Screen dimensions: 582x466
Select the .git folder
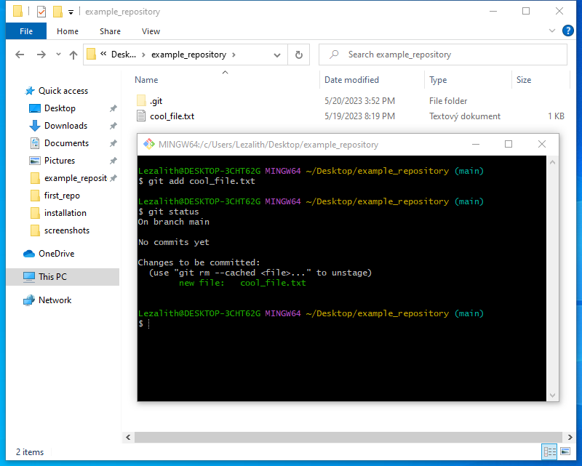click(156, 101)
